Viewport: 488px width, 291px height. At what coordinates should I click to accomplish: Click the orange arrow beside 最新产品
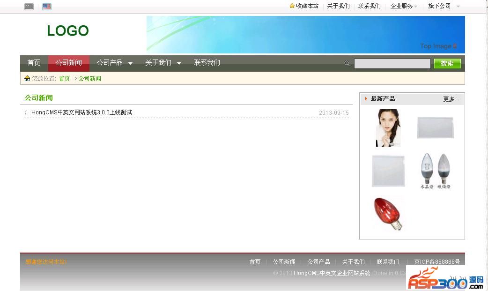click(x=366, y=99)
